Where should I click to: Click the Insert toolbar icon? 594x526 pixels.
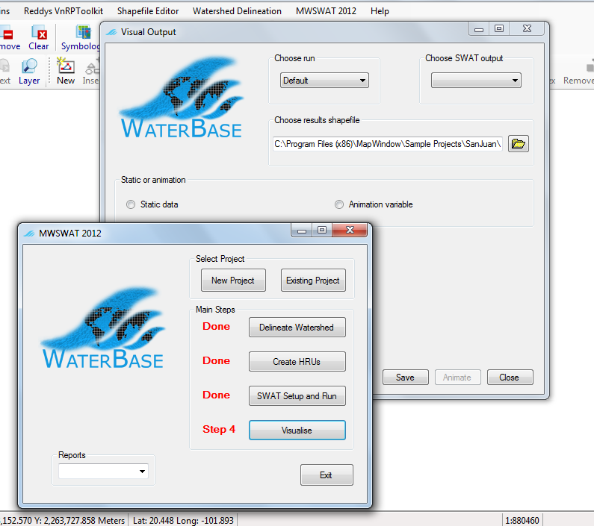[x=91, y=71]
